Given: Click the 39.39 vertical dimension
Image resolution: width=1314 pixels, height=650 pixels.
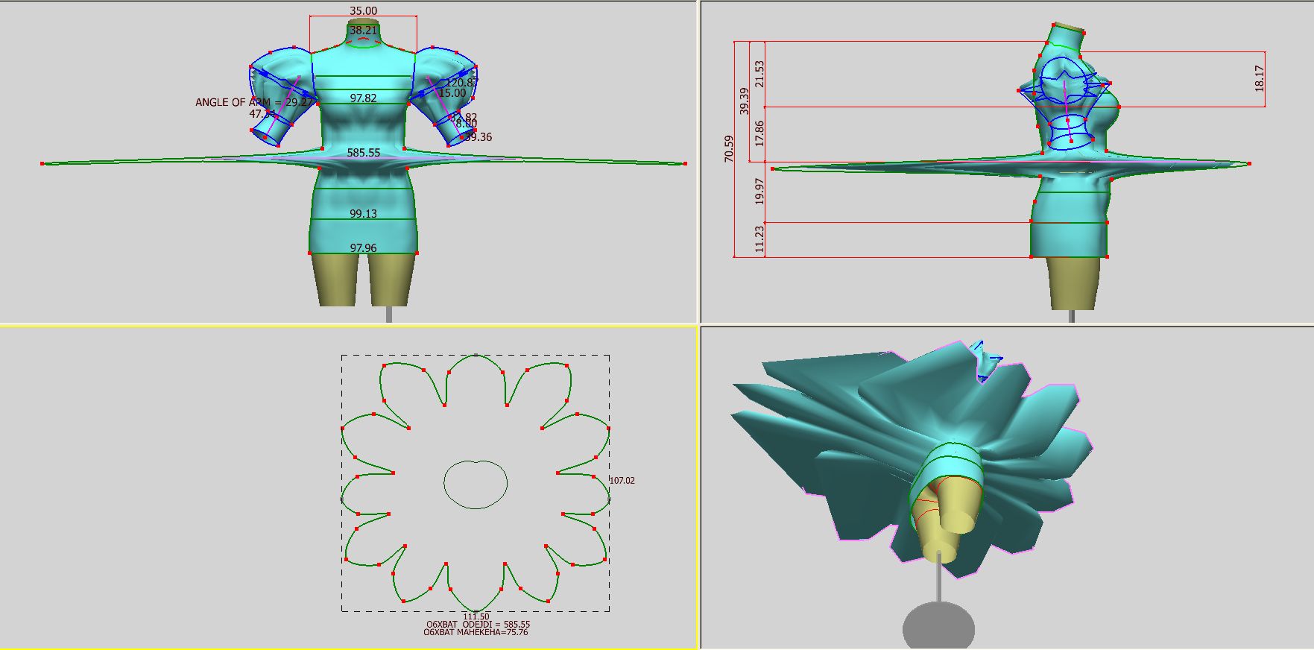Looking at the screenshot, I should tap(744, 101).
